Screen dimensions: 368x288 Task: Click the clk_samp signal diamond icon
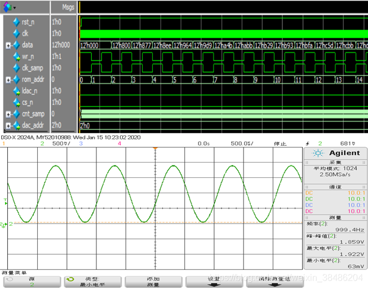tap(16, 68)
